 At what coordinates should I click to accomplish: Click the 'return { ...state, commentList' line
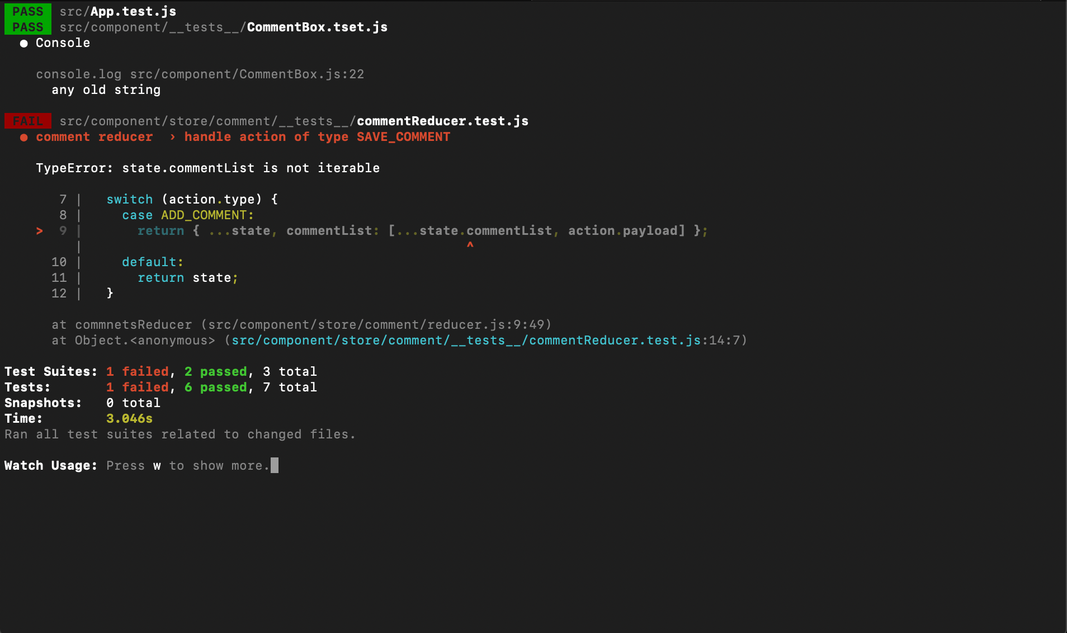tap(423, 230)
